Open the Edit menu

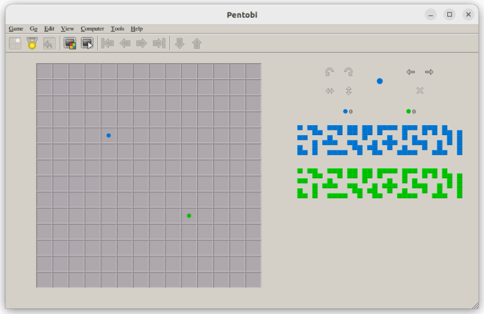(x=49, y=29)
